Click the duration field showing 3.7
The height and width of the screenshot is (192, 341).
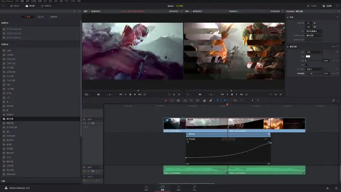(308, 23)
